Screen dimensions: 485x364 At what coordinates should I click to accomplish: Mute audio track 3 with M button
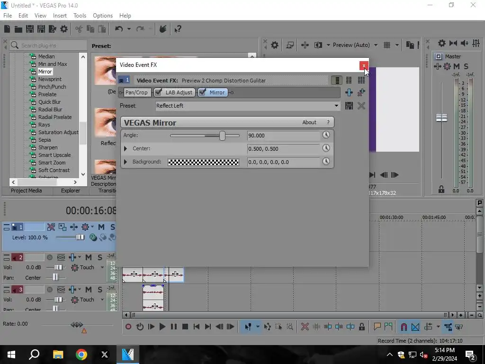[x=89, y=290]
